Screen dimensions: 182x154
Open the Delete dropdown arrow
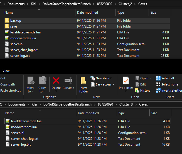(x=56, y=91)
